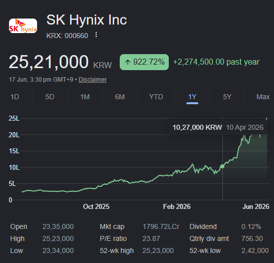Viewport: 274px width, 263px height.
Task: Click the 20L y-axis label
Action: tap(14, 135)
